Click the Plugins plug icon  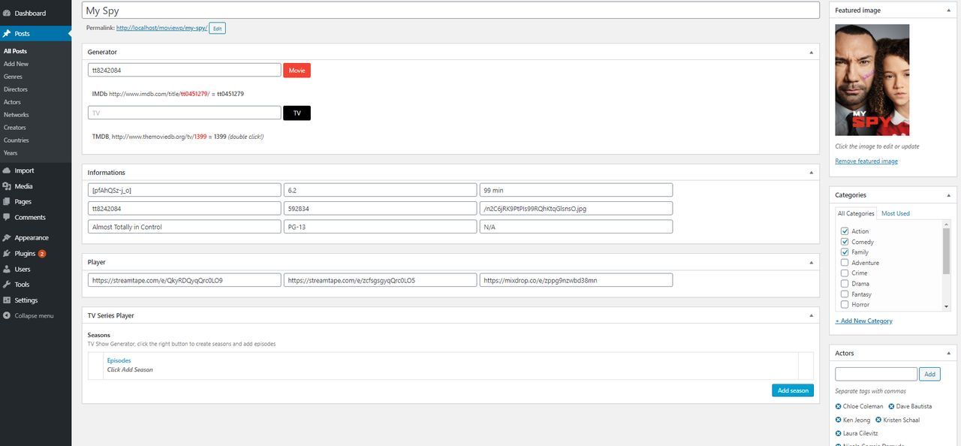[x=7, y=254]
